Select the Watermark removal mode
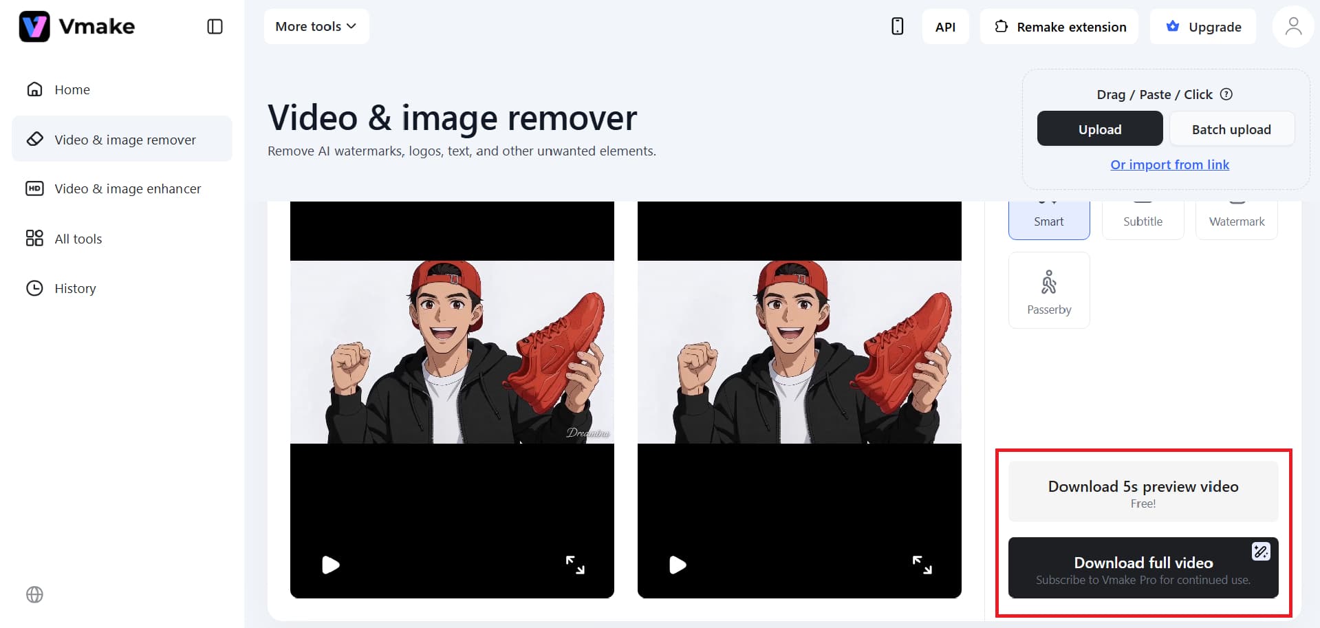The image size is (1320, 628). tap(1237, 220)
